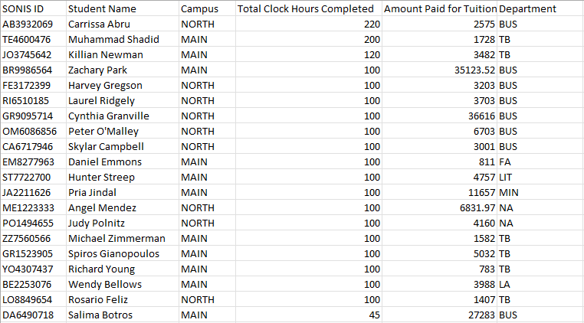Select the Campus header cell
This screenshot has width=584, height=323.
199,9
